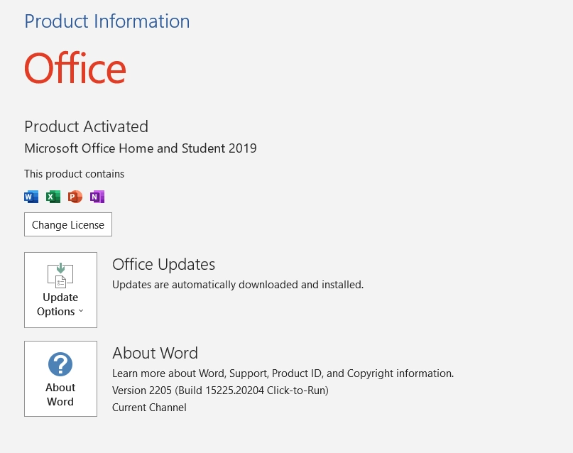Click the This product contains label
573x453 pixels.
[74, 173]
